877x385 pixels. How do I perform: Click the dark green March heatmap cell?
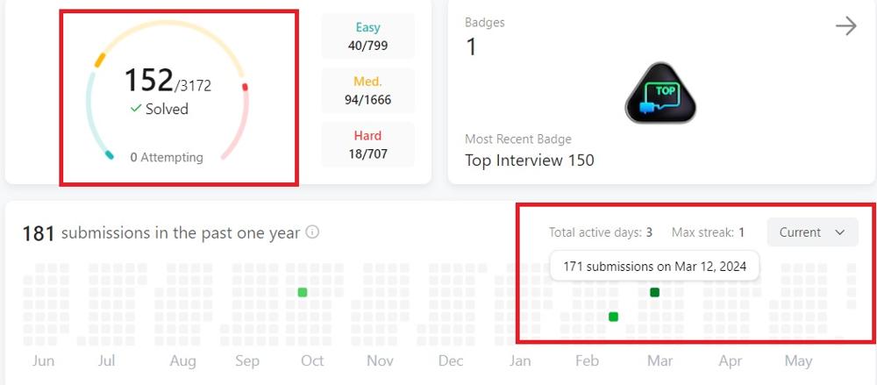pyautogui.click(x=654, y=292)
